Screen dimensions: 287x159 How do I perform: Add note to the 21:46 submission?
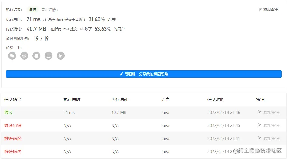269,112
